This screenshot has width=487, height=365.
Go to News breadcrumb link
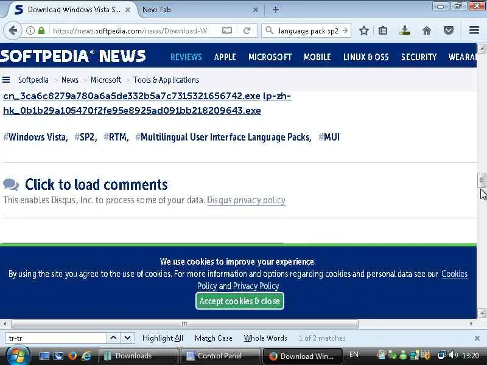pyautogui.click(x=70, y=80)
